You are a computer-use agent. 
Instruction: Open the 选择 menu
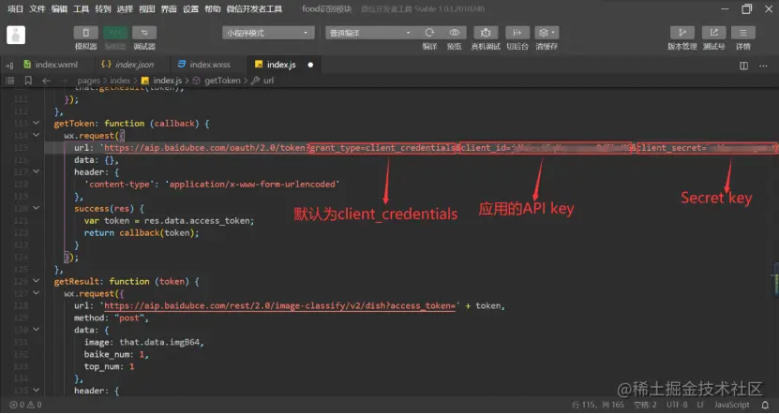pos(125,9)
